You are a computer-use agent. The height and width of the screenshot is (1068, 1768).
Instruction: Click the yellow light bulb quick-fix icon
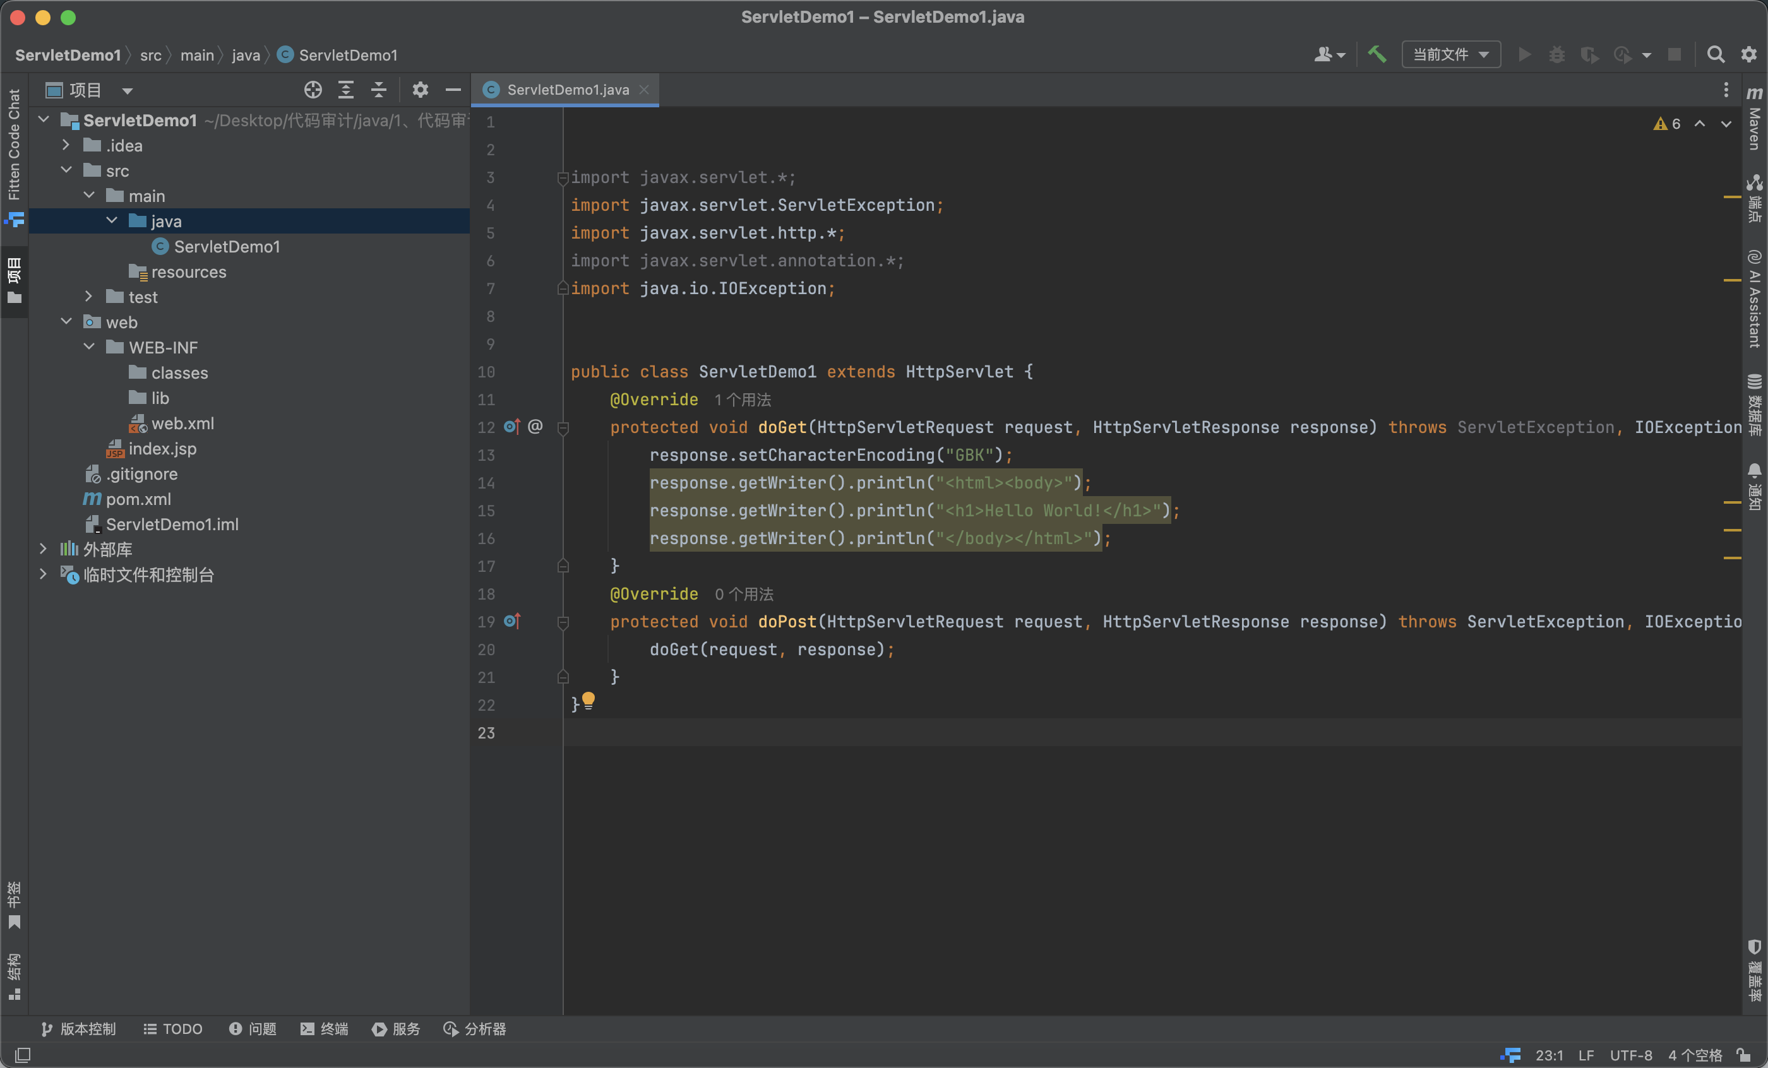[x=588, y=699]
